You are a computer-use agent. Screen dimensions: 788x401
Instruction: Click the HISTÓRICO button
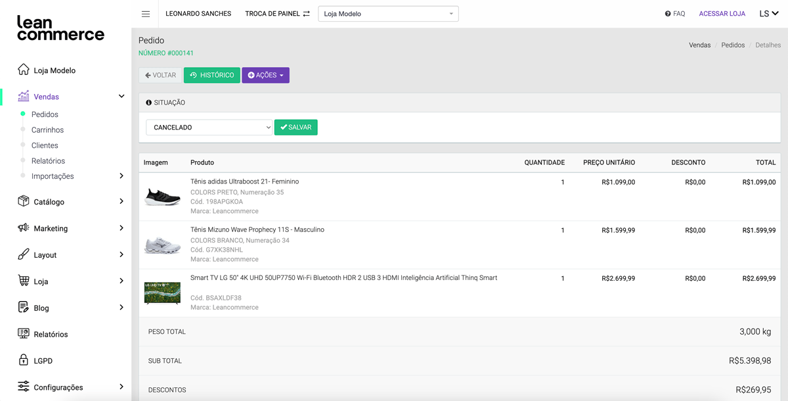[211, 75]
